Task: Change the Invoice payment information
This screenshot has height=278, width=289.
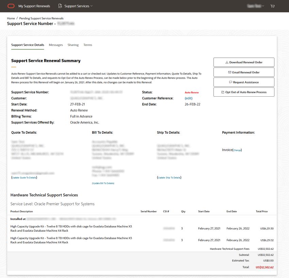Action: click(237, 150)
